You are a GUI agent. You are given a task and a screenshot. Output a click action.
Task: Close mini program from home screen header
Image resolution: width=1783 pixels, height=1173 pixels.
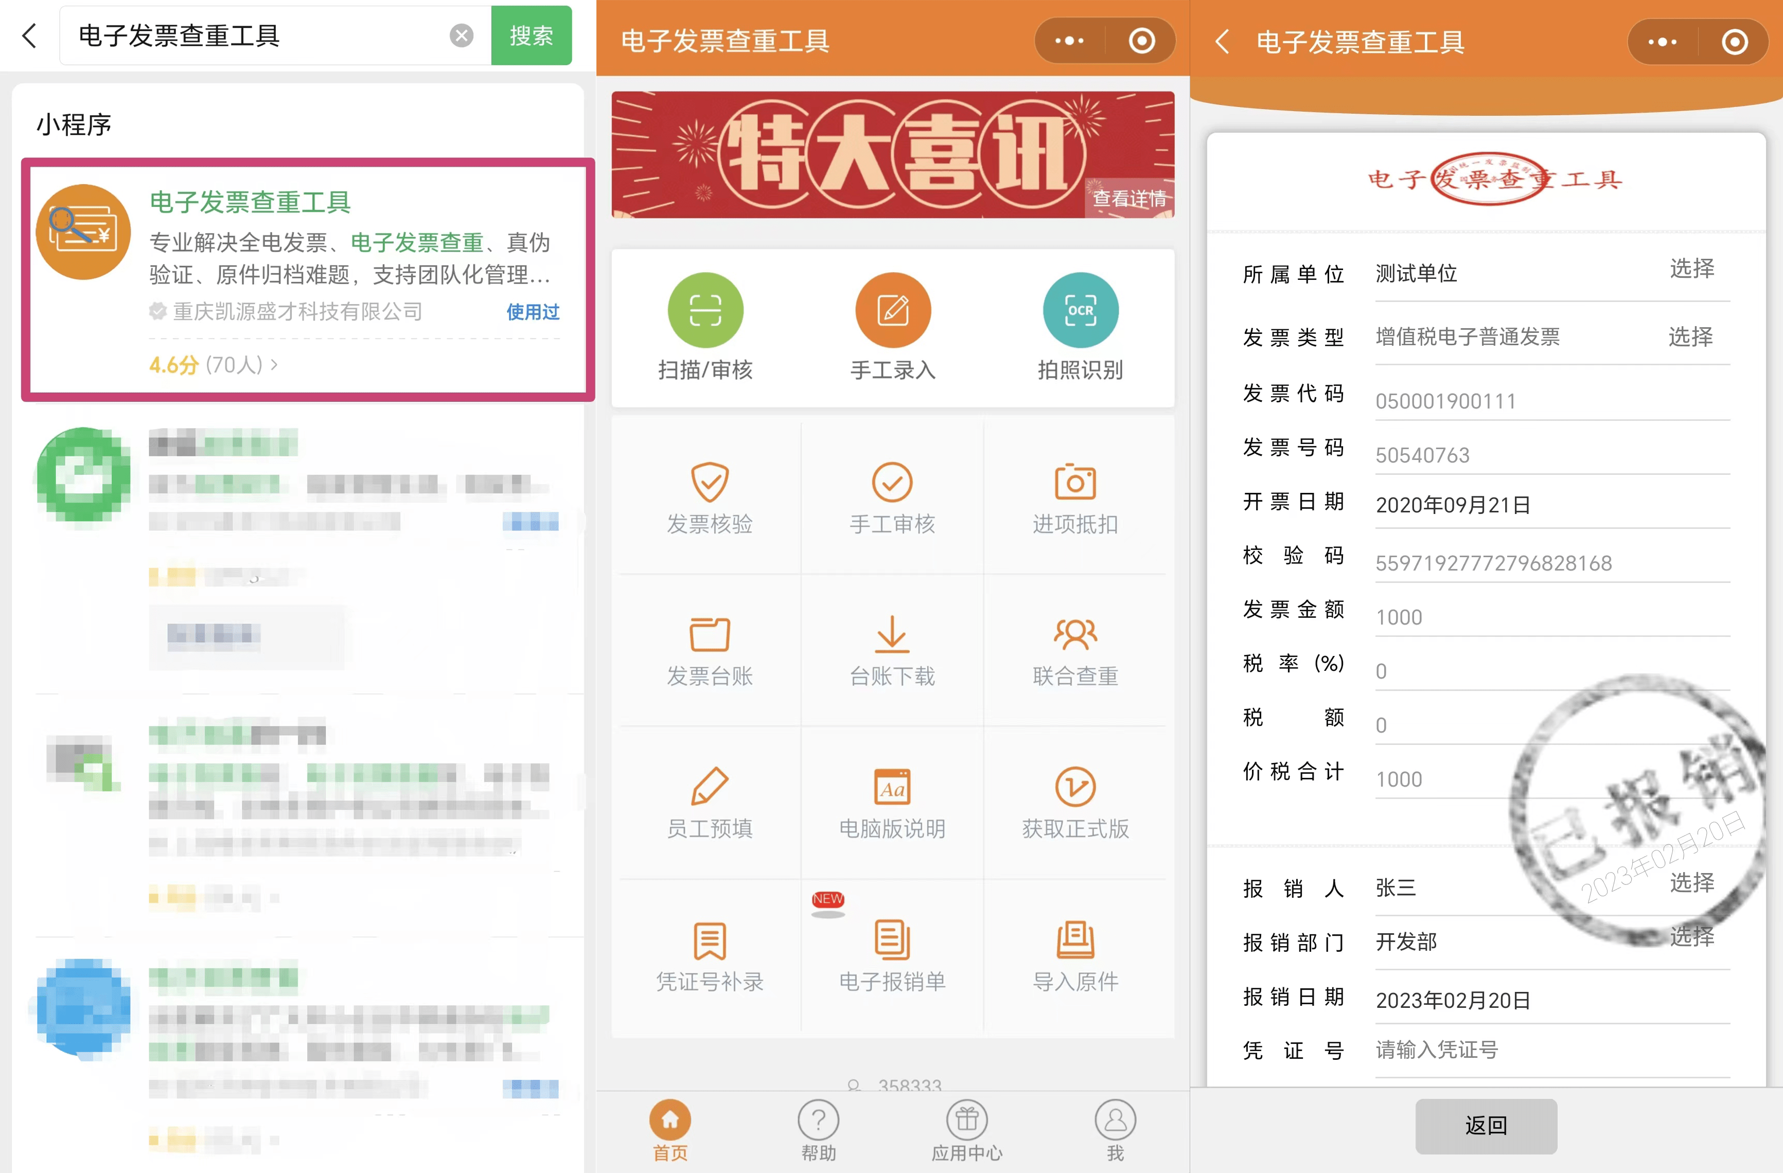pyautogui.click(x=1142, y=41)
